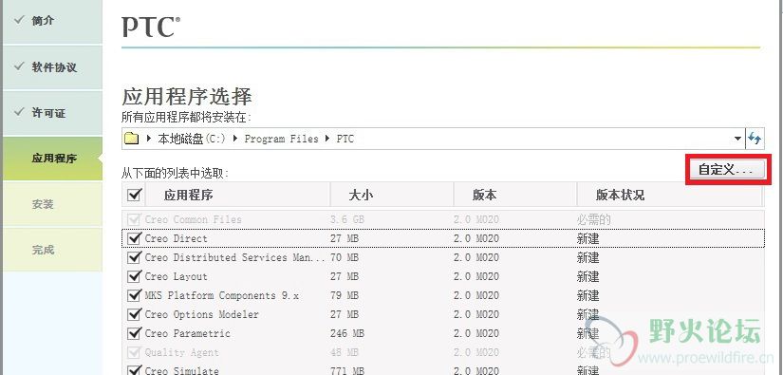Select PTC path segment
This screenshot has width=783, height=375.
point(345,139)
